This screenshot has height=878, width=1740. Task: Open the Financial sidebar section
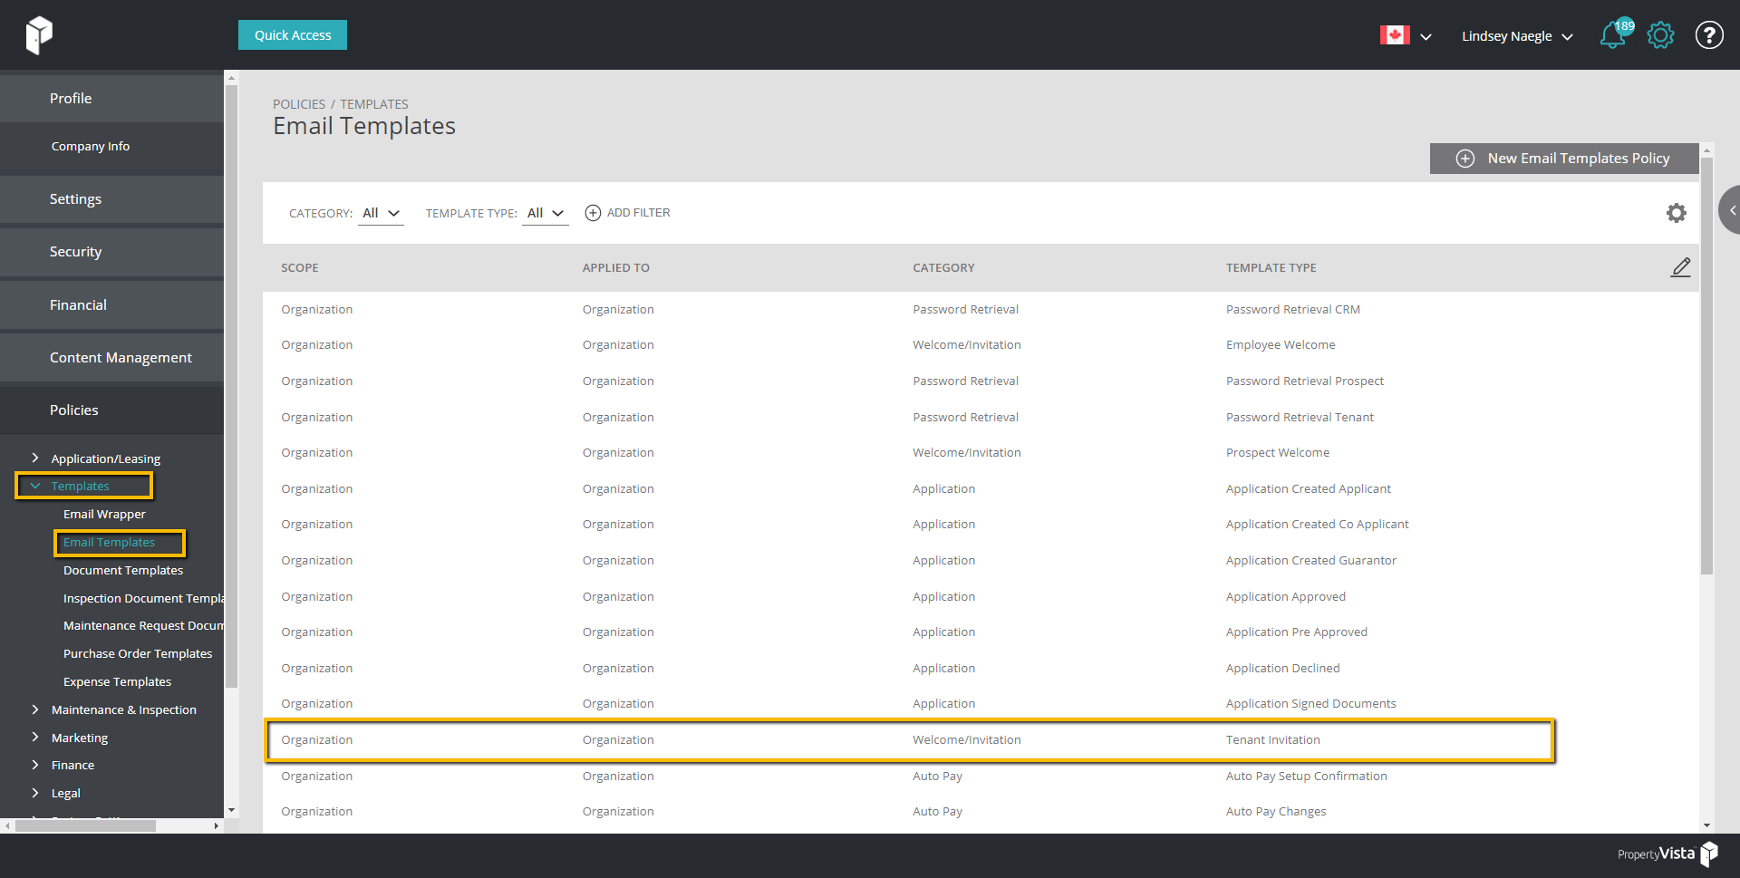coord(111,304)
